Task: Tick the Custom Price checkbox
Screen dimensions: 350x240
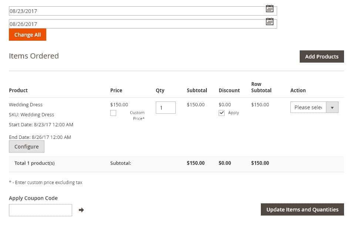Action: 113,113
